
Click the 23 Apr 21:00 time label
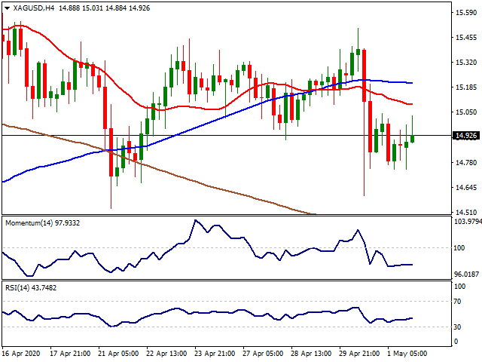[215, 354]
